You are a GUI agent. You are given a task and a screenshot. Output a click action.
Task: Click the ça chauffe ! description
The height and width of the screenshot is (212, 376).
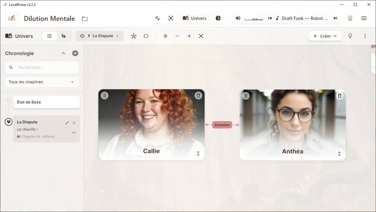coord(27,129)
